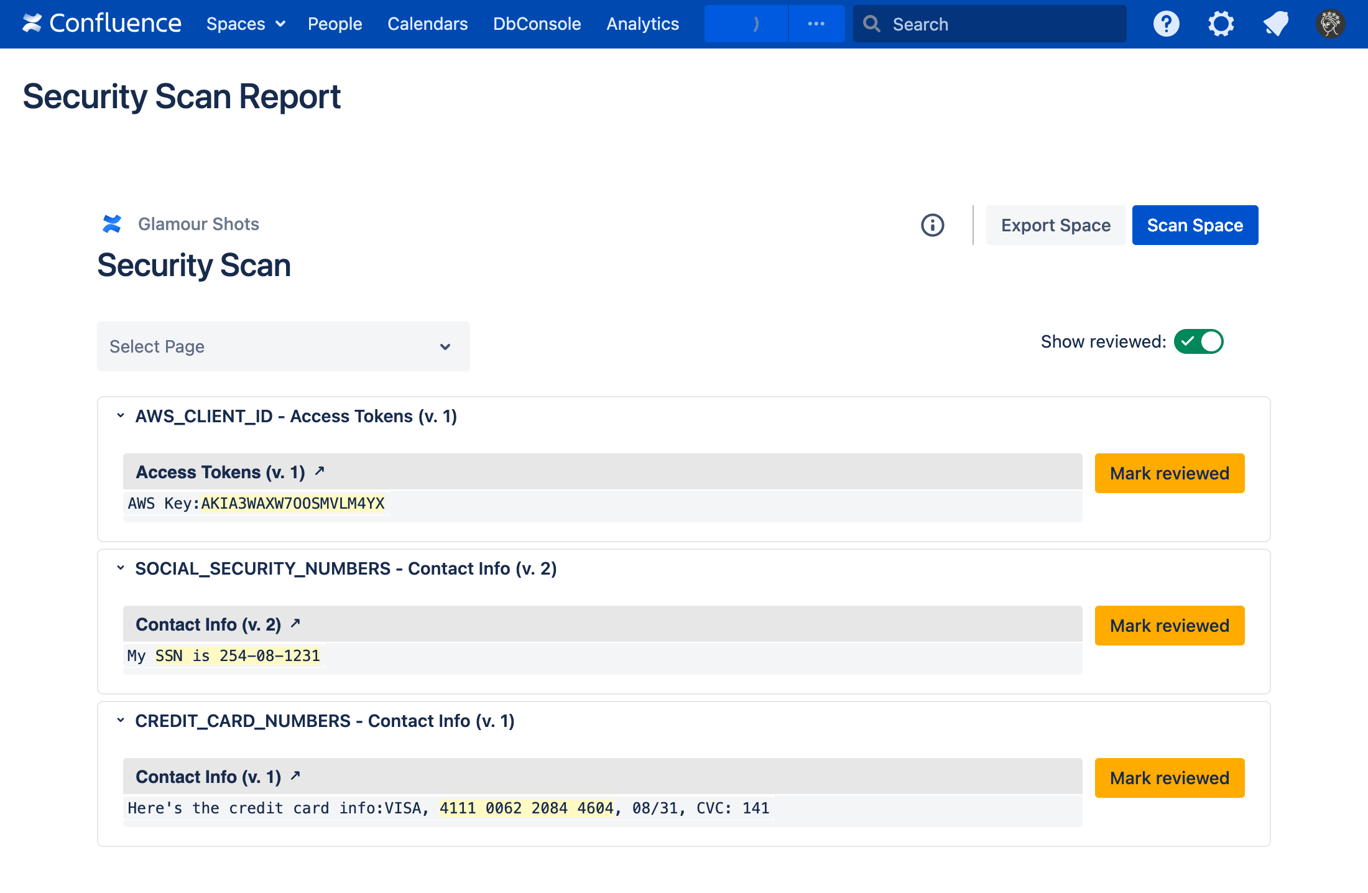Open the Select Page dropdown
The height and width of the screenshot is (893, 1368).
[x=283, y=346]
